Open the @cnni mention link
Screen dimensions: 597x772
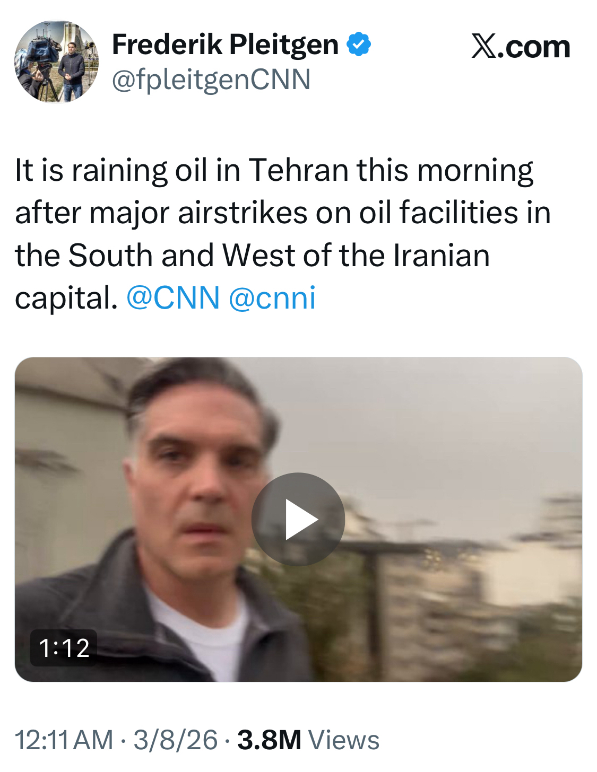pyautogui.click(x=272, y=297)
